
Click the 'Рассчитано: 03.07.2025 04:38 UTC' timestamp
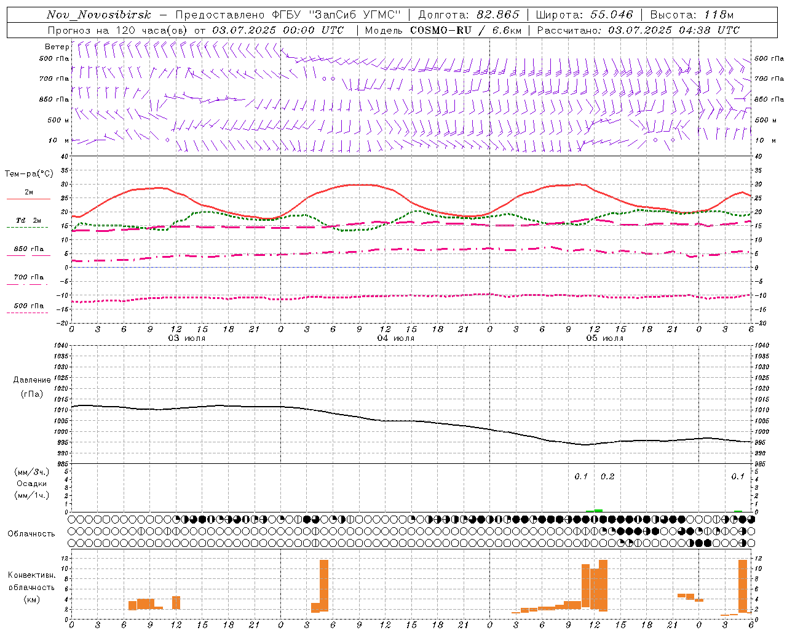pyautogui.click(x=638, y=30)
